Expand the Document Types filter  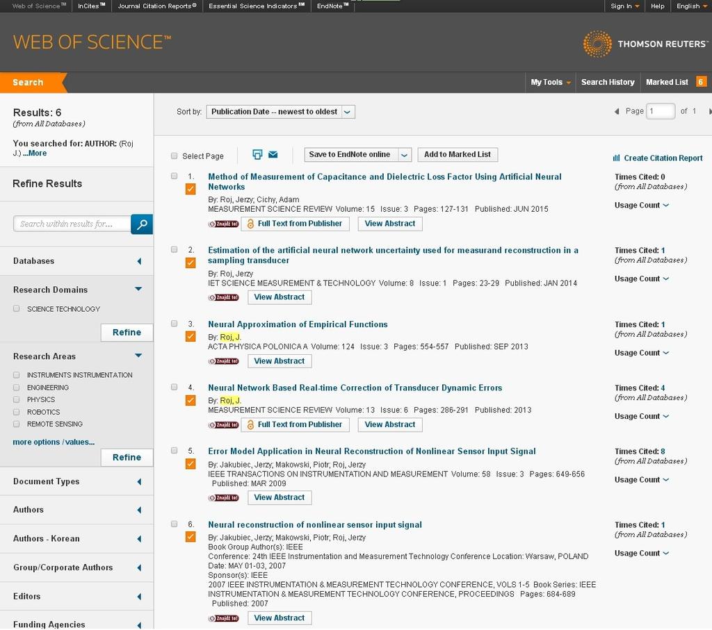(x=139, y=482)
